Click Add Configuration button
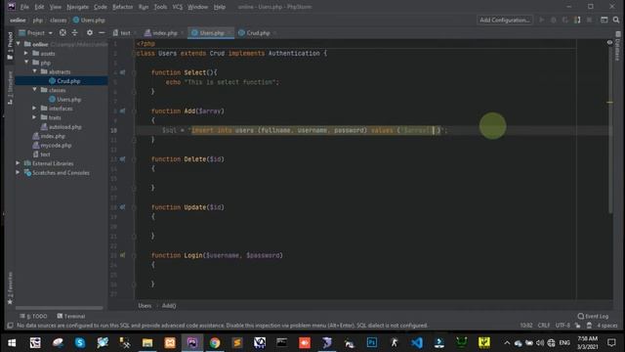This screenshot has height=352, width=625. coord(505,20)
